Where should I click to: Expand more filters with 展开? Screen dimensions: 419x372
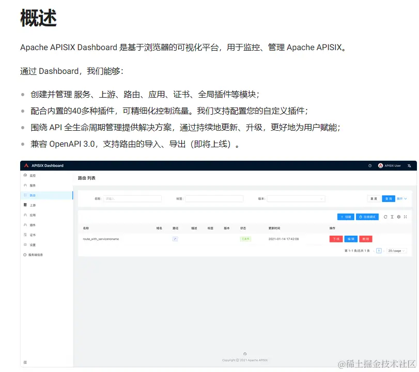[x=401, y=198]
